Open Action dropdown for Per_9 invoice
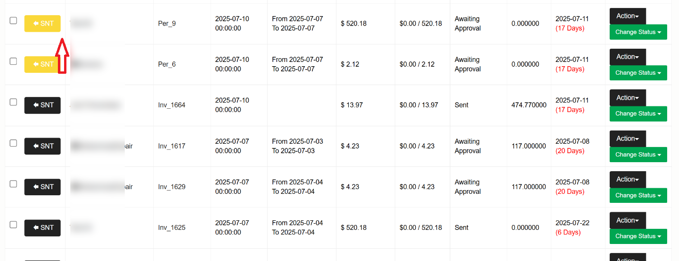This screenshot has width=679, height=261. (627, 16)
